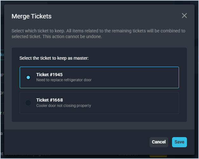199x159 pixels.
Task: Click the Save button
Action: (179, 142)
